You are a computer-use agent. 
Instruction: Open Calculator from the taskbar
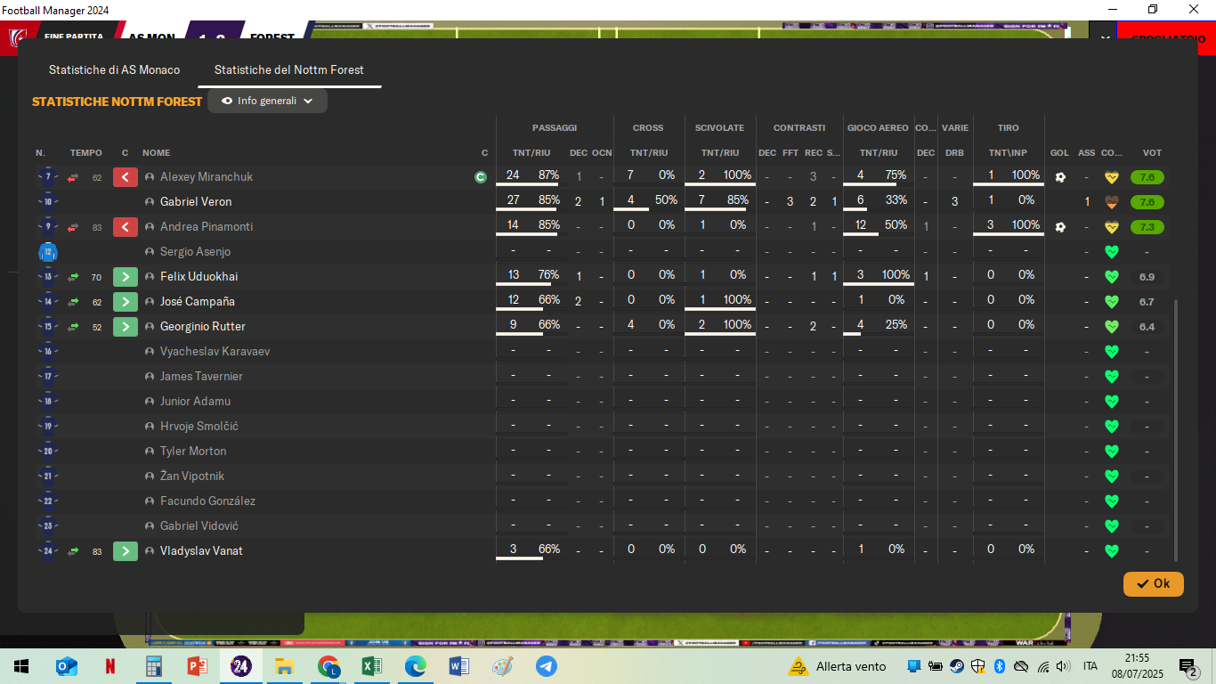154,666
